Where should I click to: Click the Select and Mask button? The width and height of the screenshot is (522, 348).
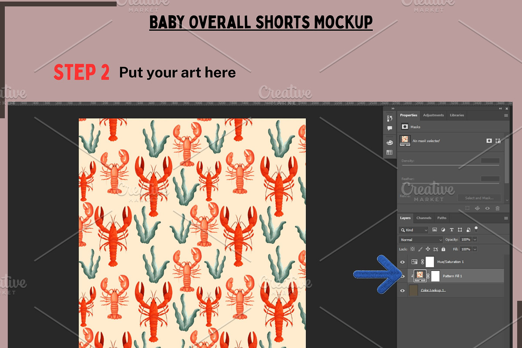pyautogui.click(x=479, y=198)
